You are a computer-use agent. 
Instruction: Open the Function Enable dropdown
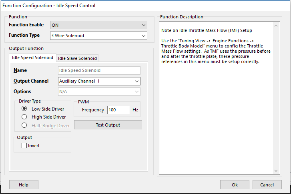pyautogui.click(x=98, y=25)
